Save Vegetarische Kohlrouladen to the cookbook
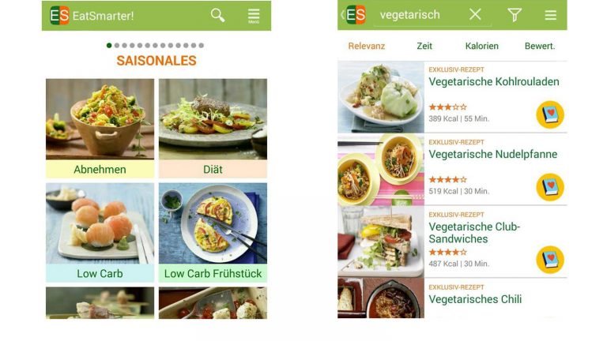Viewport: 607px width, 341px height. (x=550, y=114)
